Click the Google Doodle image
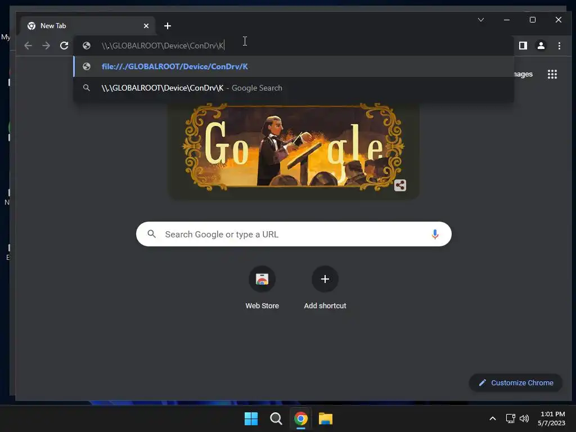 pos(294,147)
